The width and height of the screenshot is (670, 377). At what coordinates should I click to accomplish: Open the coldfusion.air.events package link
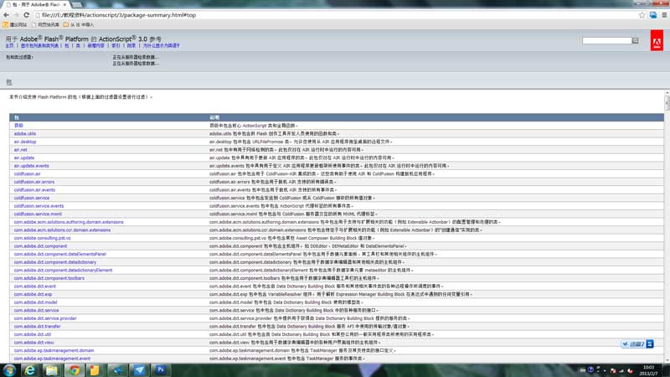tap(34, 190)
